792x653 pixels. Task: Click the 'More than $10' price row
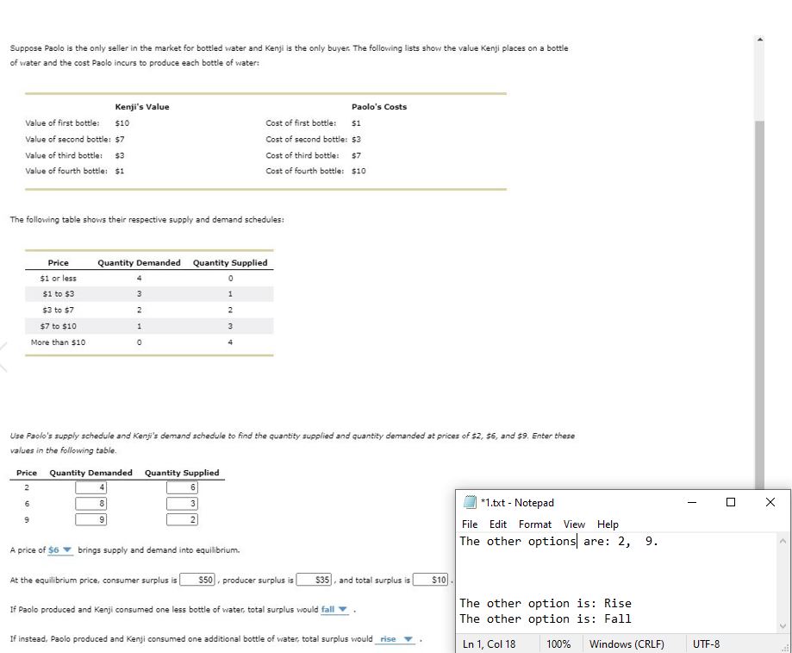[149, 342]
